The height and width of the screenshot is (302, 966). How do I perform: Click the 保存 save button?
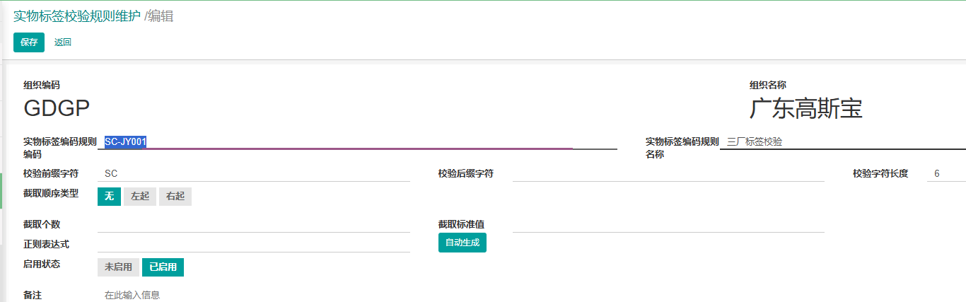(x=29, y=42)
